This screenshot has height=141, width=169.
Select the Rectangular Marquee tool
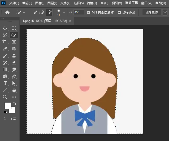14,28
